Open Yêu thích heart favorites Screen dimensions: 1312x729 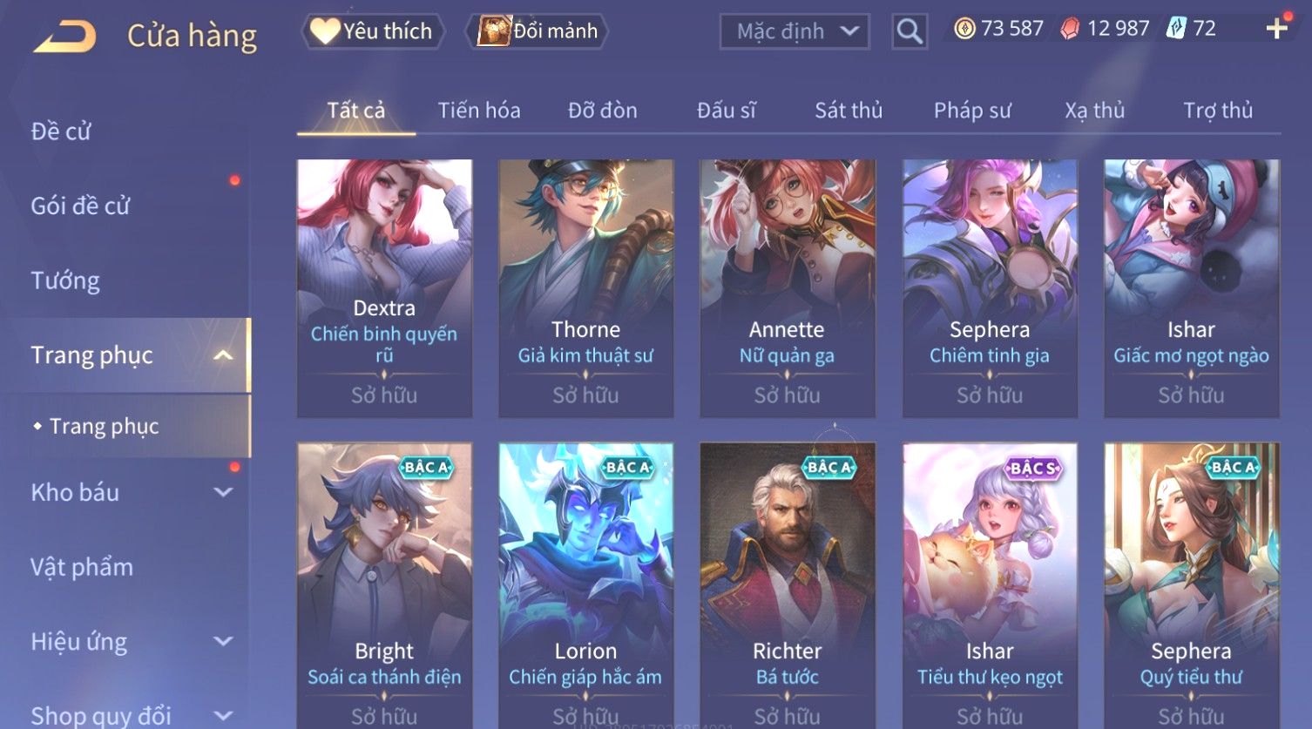click(373, 31)
